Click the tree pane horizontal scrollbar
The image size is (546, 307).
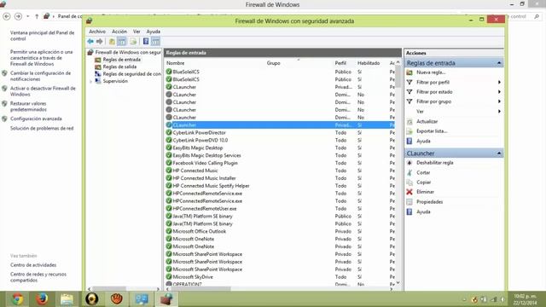click(109, 288)
